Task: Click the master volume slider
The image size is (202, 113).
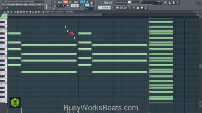Action: pos(46,5)
